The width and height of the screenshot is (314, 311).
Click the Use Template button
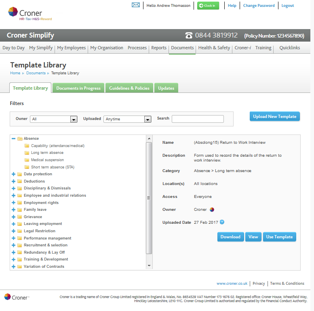point(279,237)
